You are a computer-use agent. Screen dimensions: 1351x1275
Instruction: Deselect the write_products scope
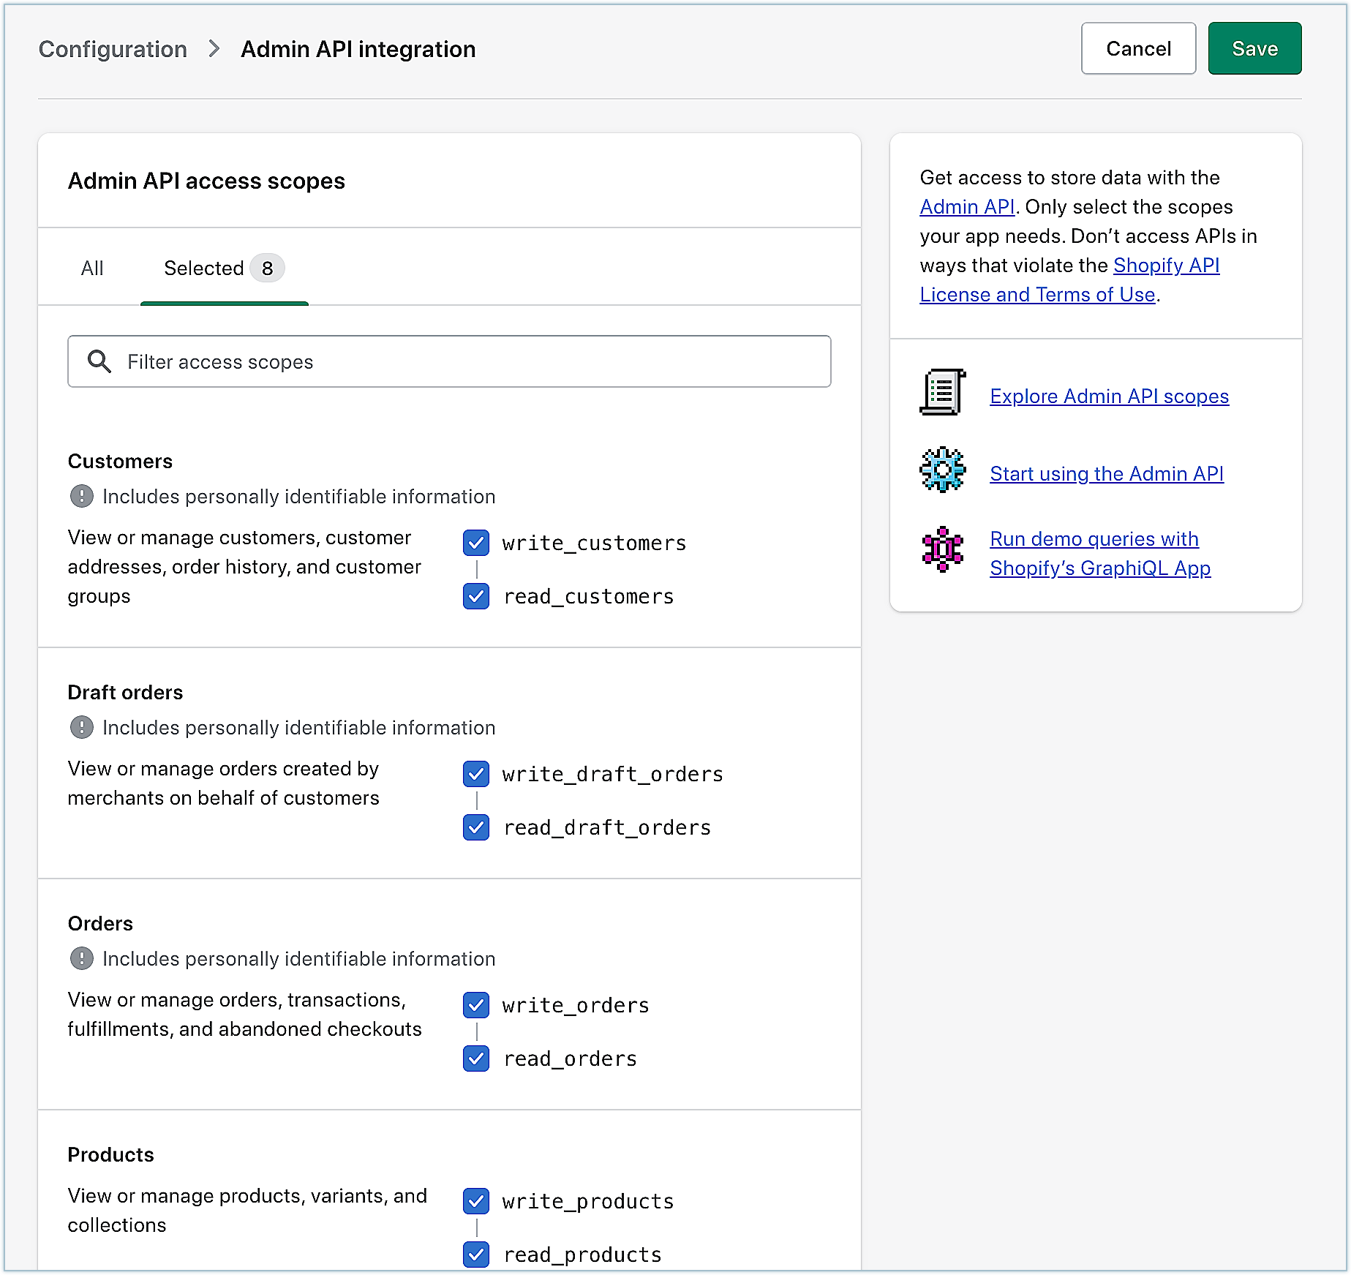[x=476, y=1201]
